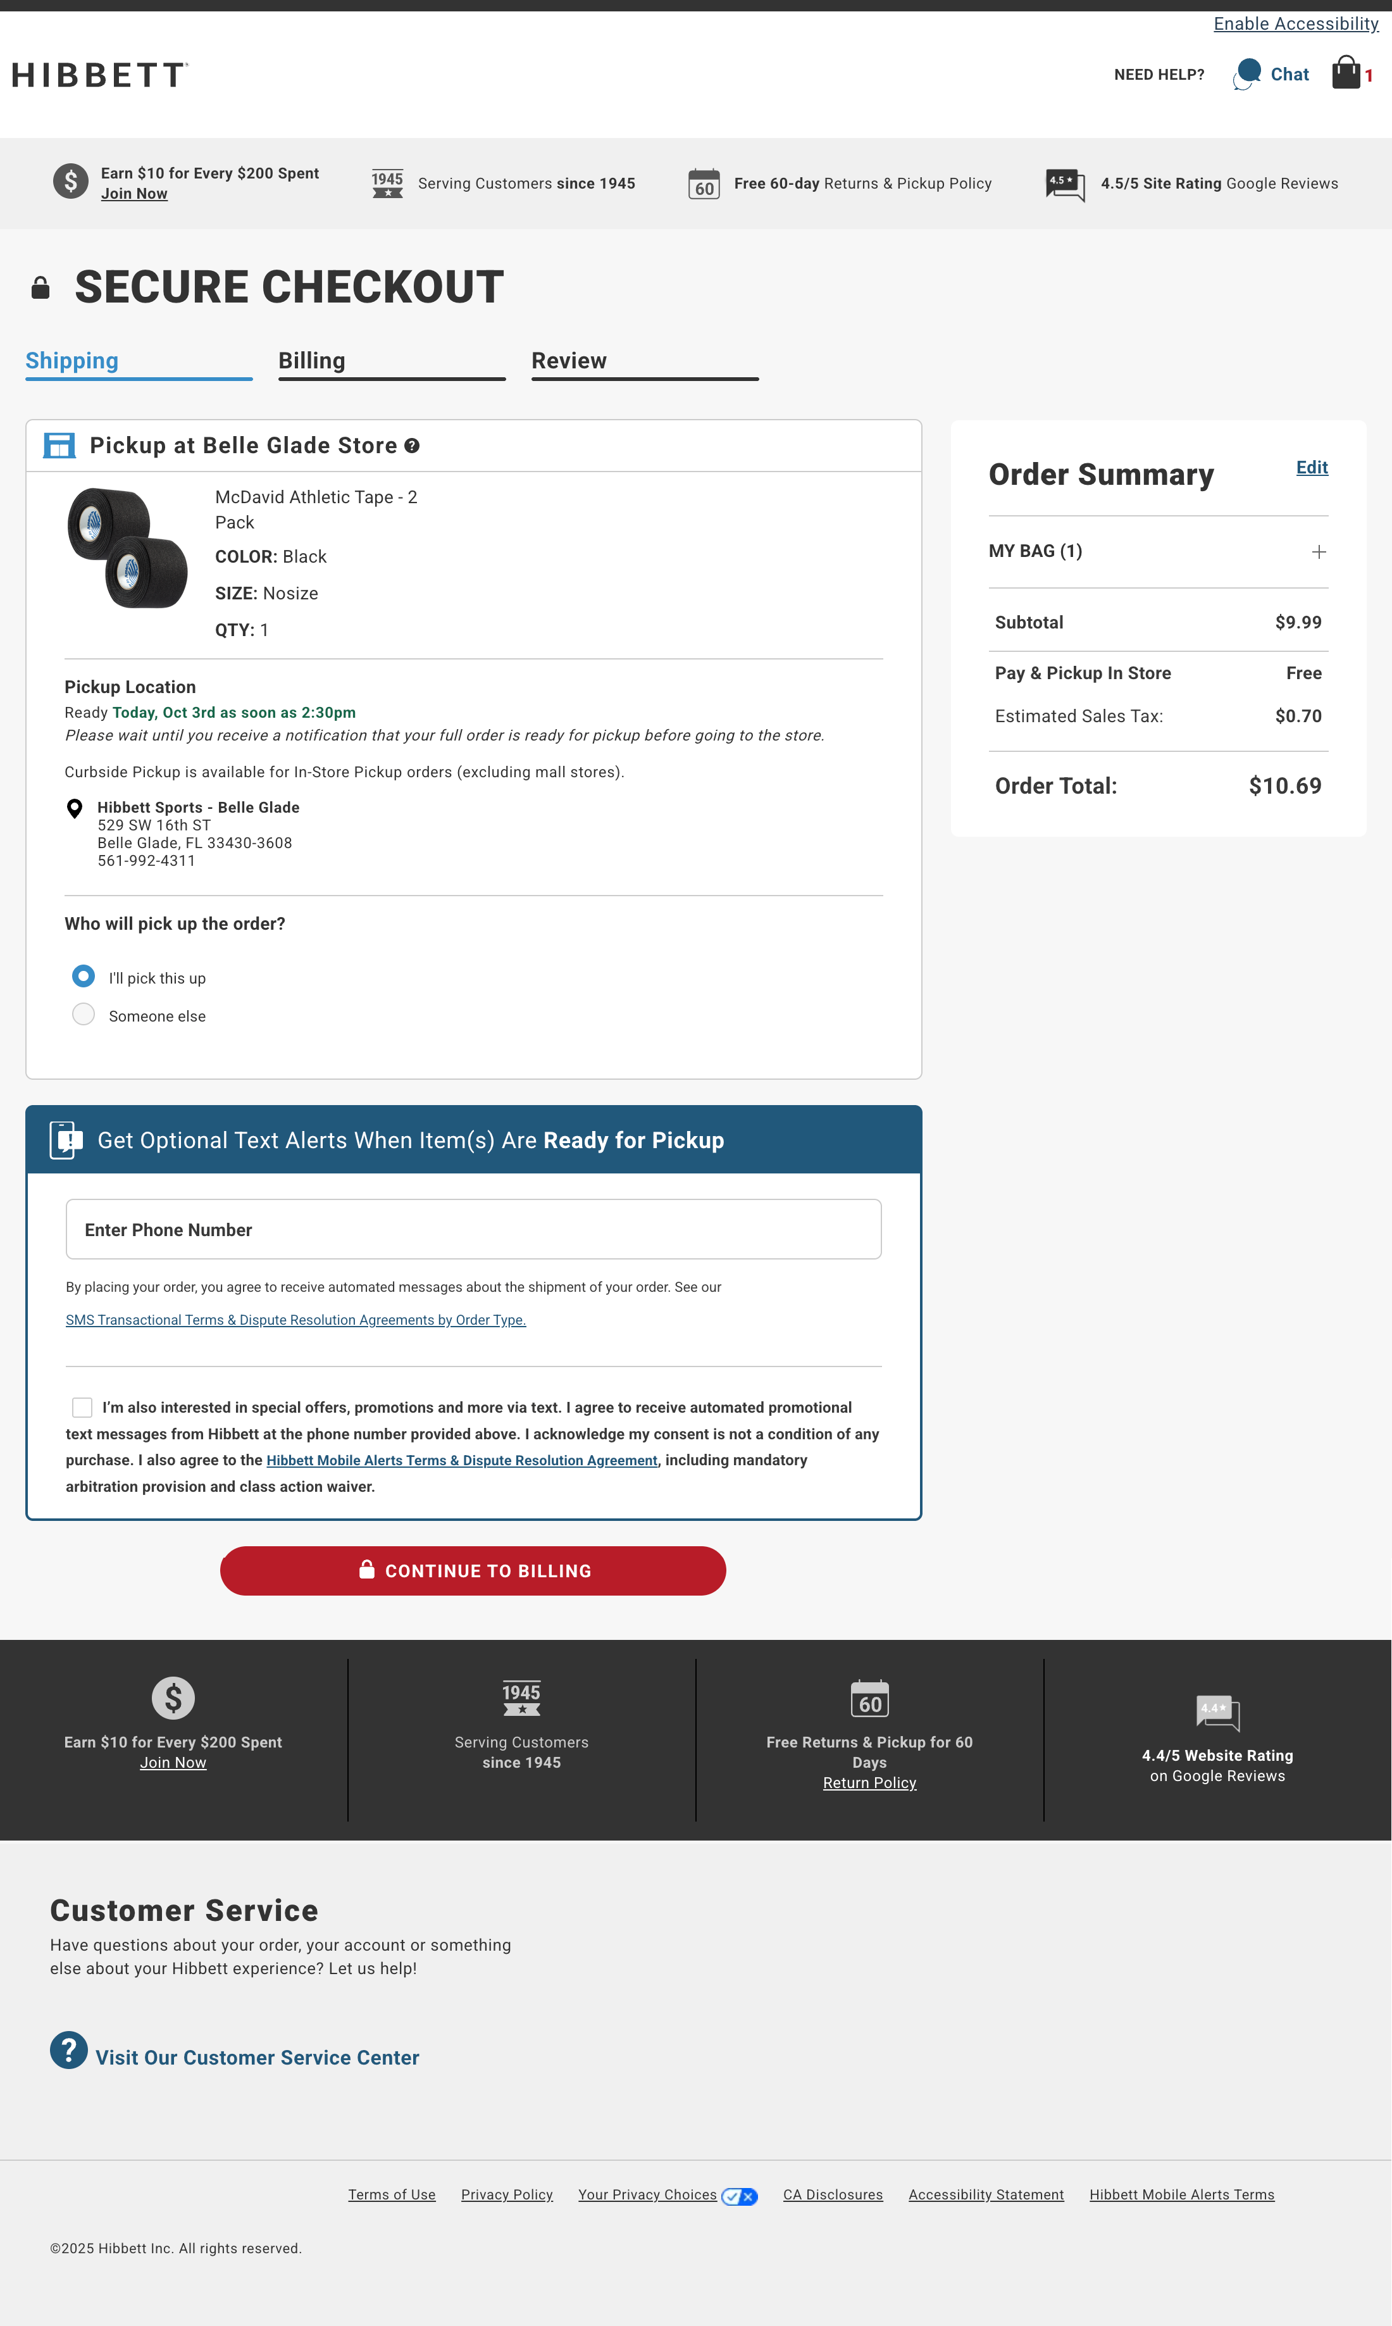
Task: Click Enable Accessibility link
Action: tap(1295, 23)
